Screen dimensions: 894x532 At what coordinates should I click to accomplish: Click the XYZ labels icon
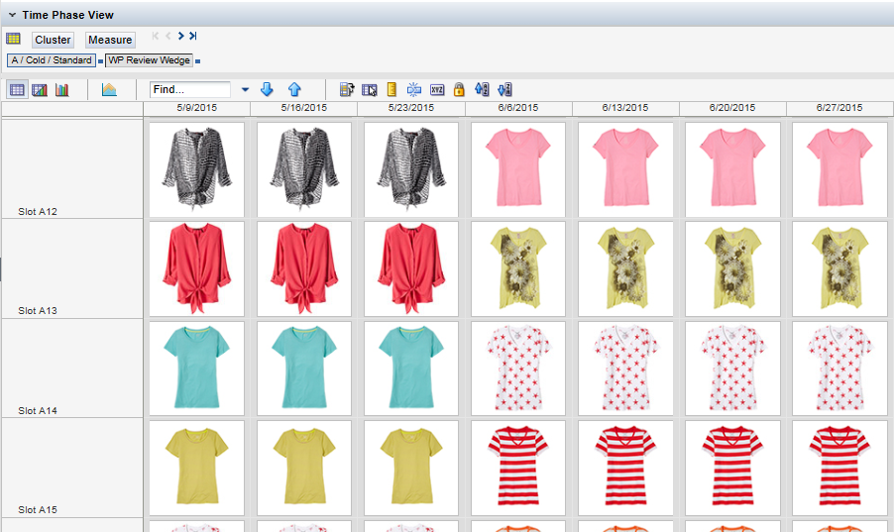(437, 89)
